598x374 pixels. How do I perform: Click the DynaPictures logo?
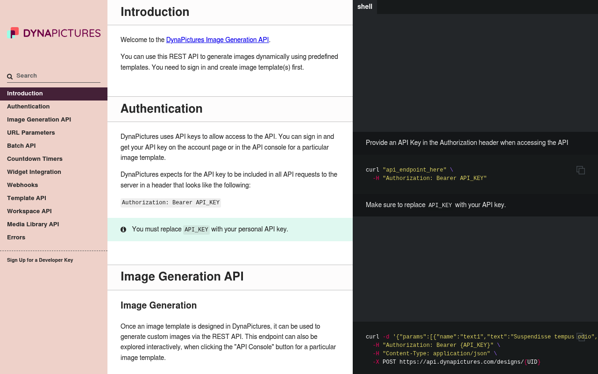pos(54,33)
